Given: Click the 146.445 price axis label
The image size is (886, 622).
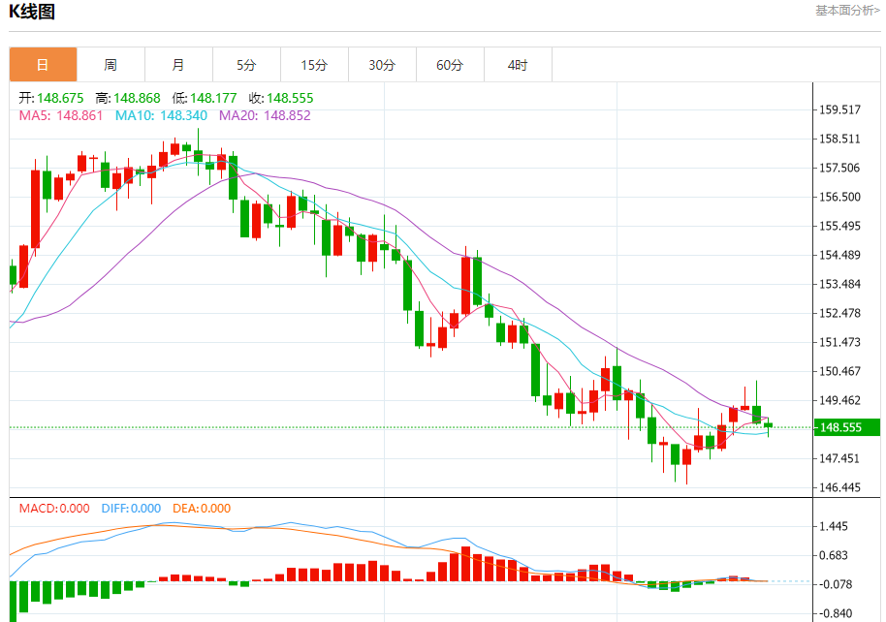Looking at the screenshot, I should [839, 487].
